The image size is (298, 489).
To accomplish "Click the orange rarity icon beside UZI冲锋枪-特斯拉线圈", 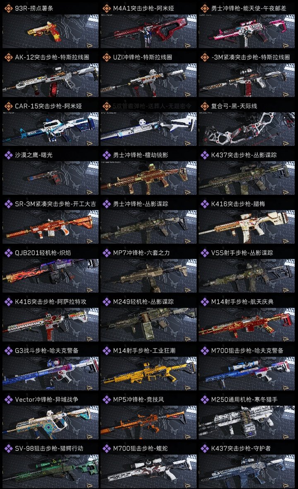I will pyautogui.click(x=106, y=57).
